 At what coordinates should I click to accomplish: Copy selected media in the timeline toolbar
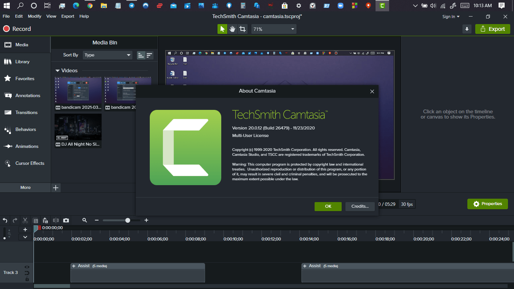point(35,221)
